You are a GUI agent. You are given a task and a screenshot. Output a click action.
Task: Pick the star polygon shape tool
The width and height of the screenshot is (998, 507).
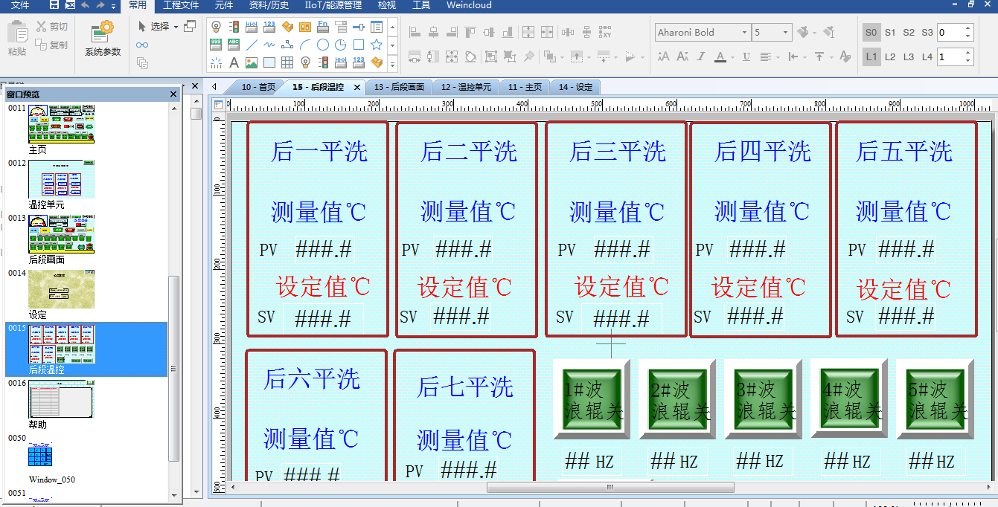coord(377,45)
